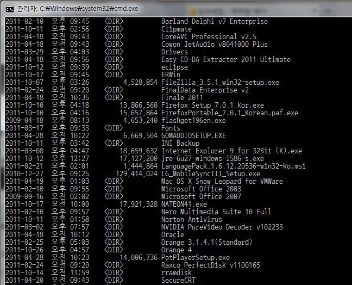The image size is (352, 285).
Task: Click file size '6,669,504'
Action: click(140, 136)
